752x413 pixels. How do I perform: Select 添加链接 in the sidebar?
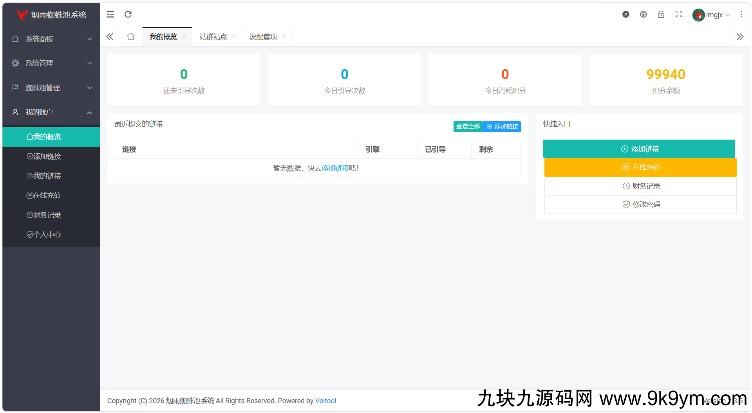(x=51, y=156)
